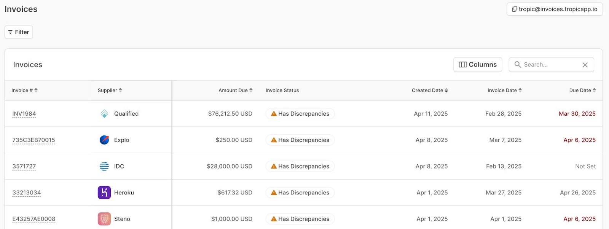Click the $76,212.50 USD amount
The width and height of the screenshot is (609, 229).
pyautogui.click(x=230, y=114)
